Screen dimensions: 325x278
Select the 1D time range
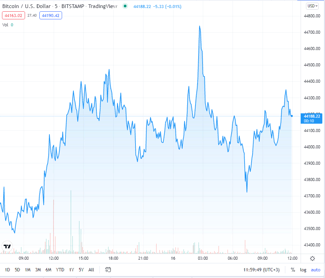(7, 270)
